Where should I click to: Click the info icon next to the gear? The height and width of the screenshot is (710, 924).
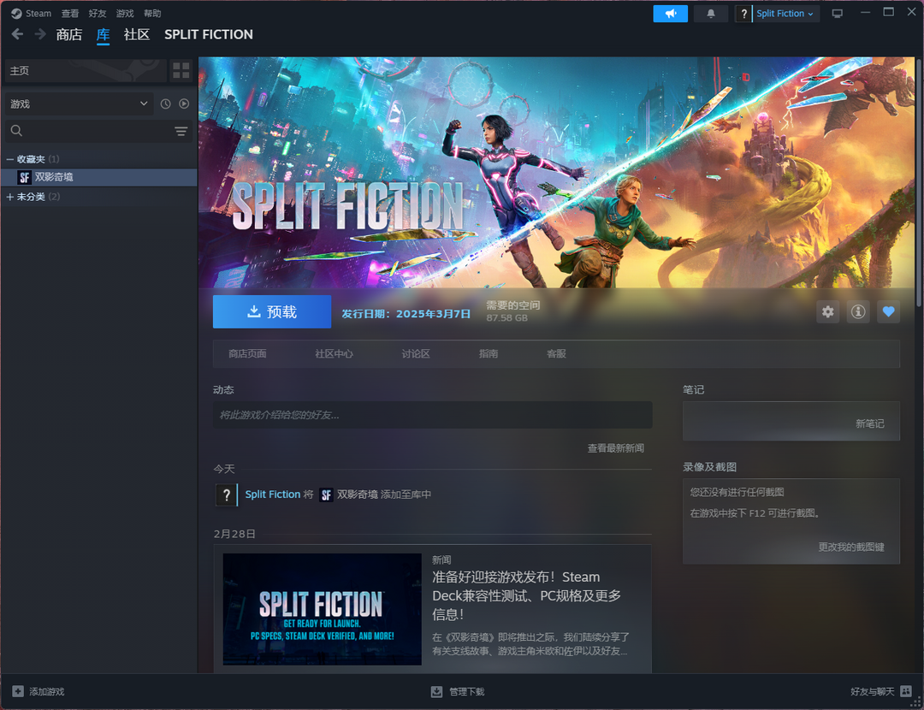coord(858,311)
